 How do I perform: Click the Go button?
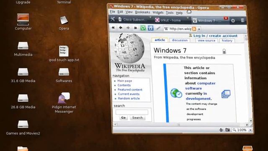click(x=124, y=117)
